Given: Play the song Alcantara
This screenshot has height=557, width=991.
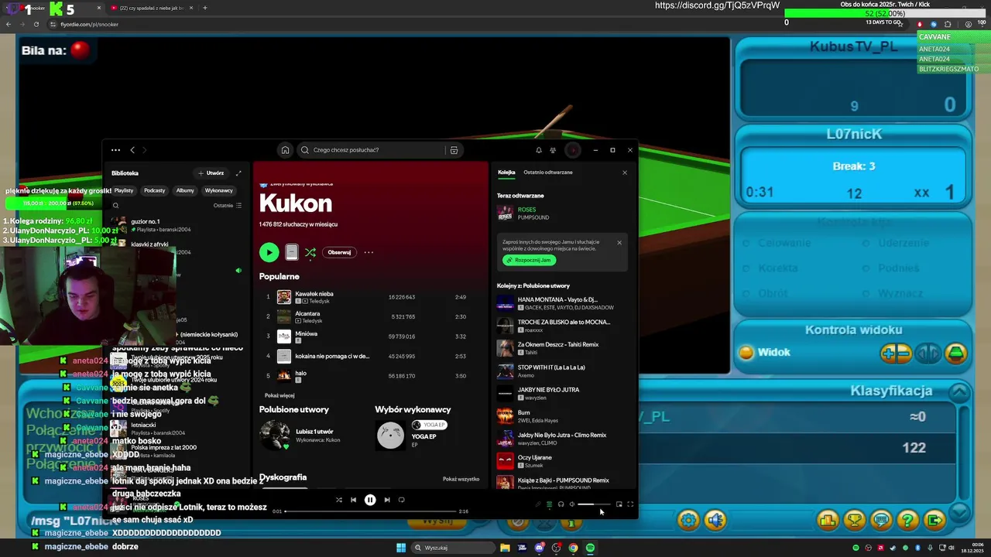Looking at the screenshot, I should [x=370, y=317].
